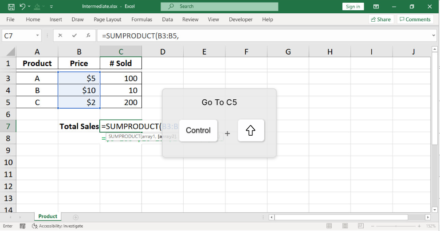This screenshot has height=231, width=440.
Task: Open the View ribbon tab
Action: pyautogui.click(x=213, y=20)
